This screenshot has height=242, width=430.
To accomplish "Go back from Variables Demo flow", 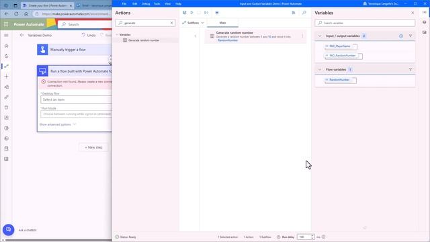I will [21, 35].
